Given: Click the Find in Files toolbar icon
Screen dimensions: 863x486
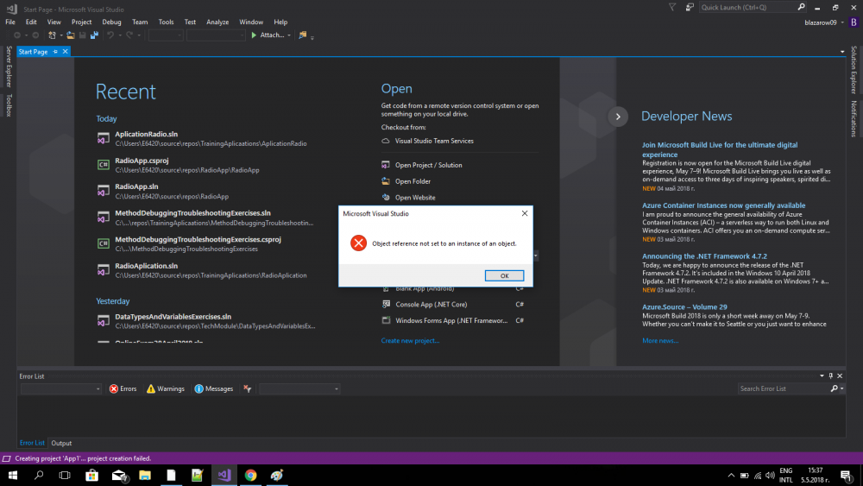Looking at the screenshot, I should coord(303,35).
